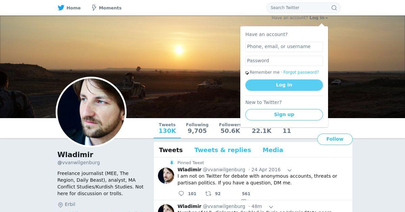Switch to the Tweets & replies tab
The image size is (405, 212).
click(222, 150)
